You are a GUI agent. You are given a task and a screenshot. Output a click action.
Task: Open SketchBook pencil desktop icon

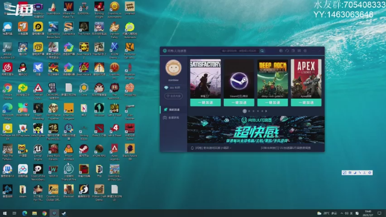[53, 9]
